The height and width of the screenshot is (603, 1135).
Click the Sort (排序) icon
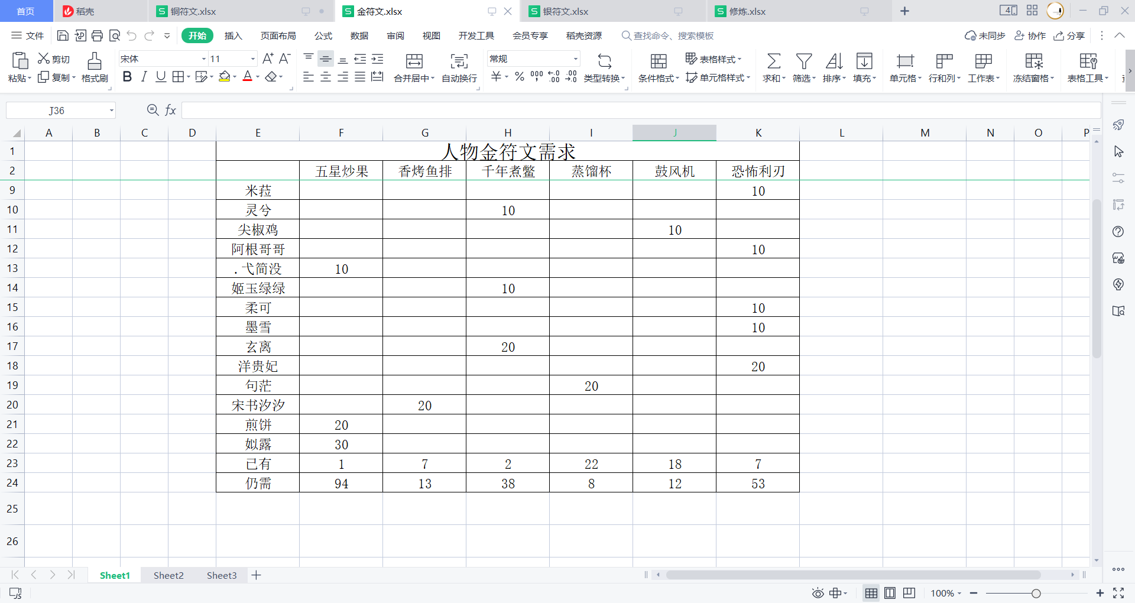[834, 61]
